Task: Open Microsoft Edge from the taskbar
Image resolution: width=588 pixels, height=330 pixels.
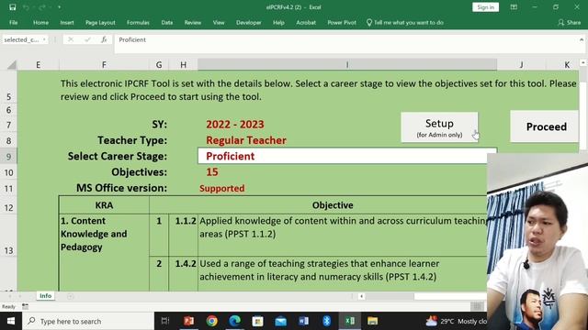Action: pos(235,321)
